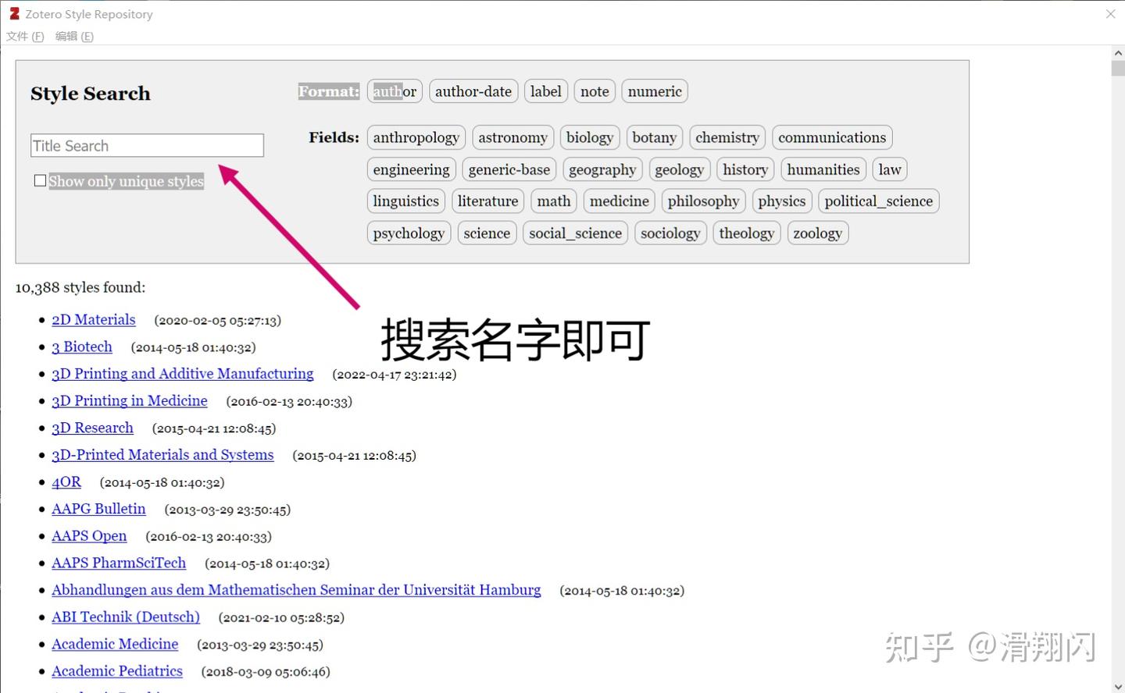
Task: Choose the linguistics field tag
Action: pos(406,201)
